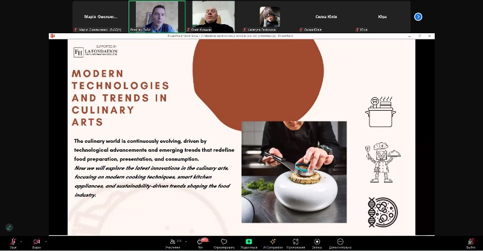Viewport: 483px width, 251px height.
Task: Click green Поделиться share screen button
Action: (x=249, y=243)
